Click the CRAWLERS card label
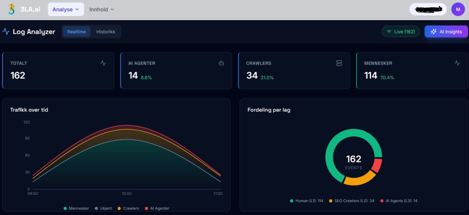Image resolution: width=469 pixels, height=215 pixels. (259, 63)
